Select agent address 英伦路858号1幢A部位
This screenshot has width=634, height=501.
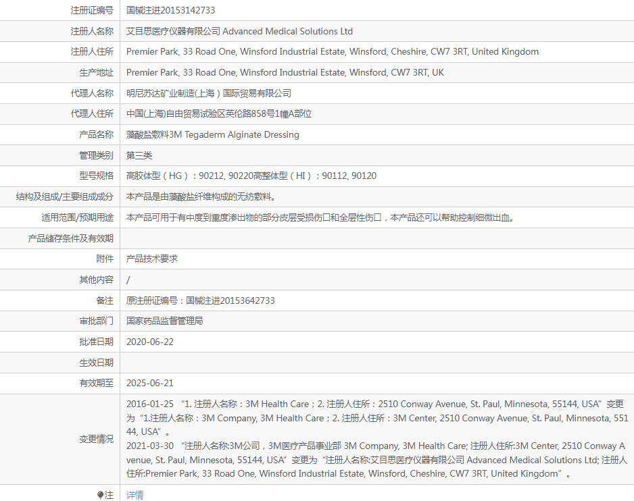click(268, 114)
